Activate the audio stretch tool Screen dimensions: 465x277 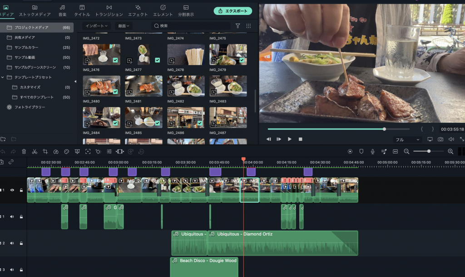coord(120,152)
